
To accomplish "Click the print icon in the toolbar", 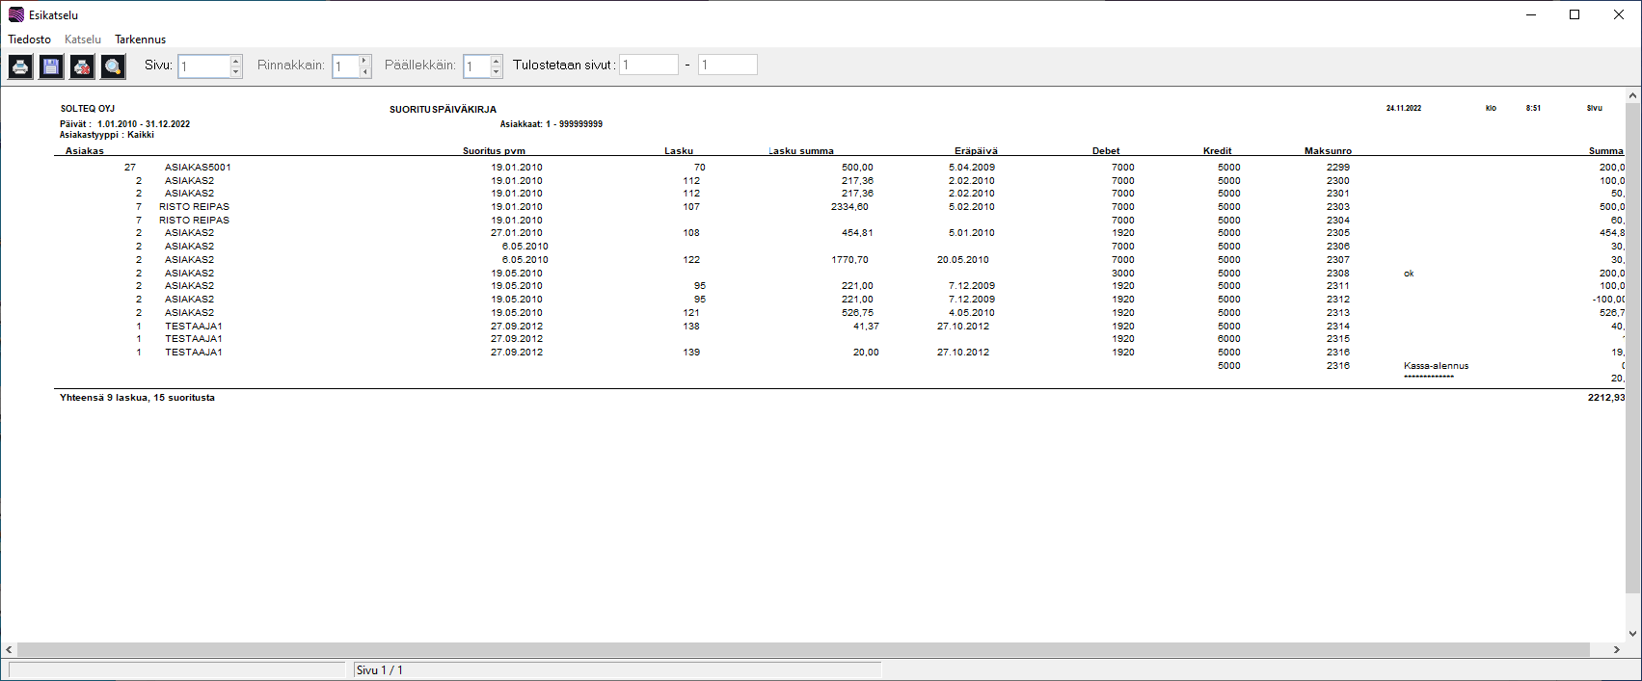I will coord(20,66).
